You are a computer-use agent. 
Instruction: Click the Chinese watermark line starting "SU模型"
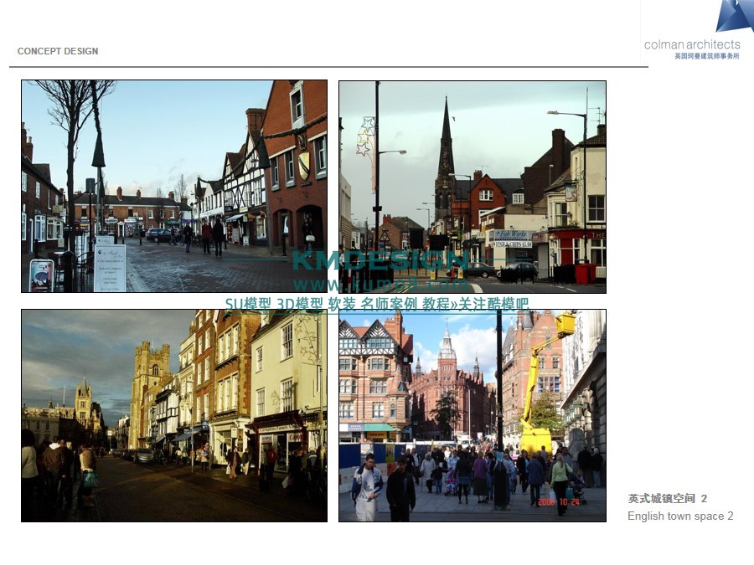[377, 304]
